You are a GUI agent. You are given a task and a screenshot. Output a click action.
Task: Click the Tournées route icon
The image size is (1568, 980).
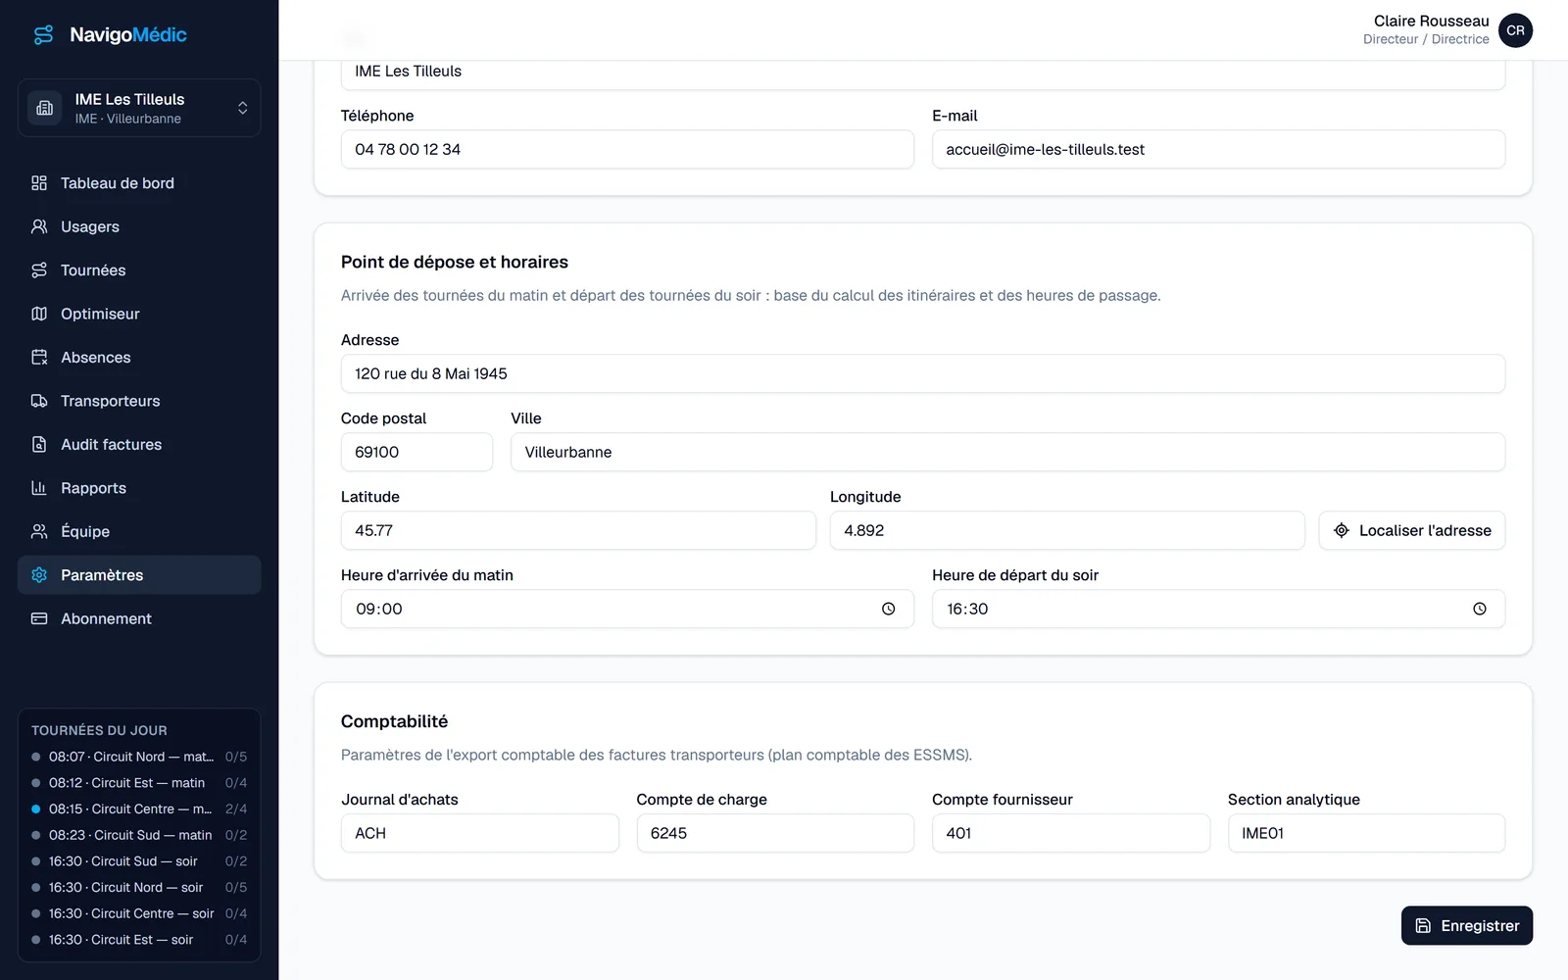(x=39, y=270)
